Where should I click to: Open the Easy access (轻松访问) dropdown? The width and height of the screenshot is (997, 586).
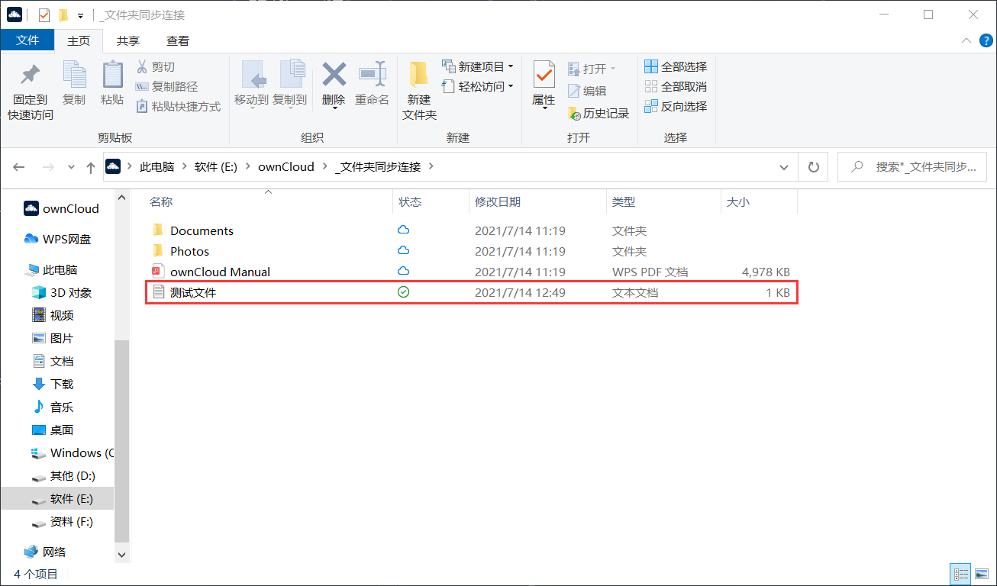(478, 86)
